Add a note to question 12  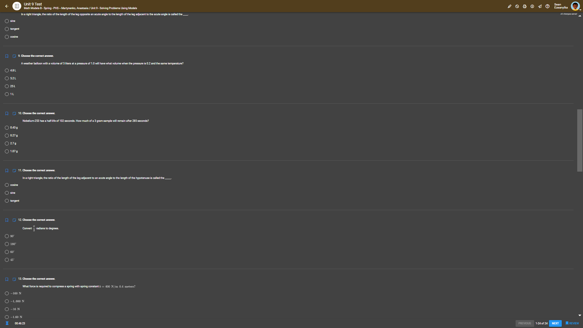point(14,220)
